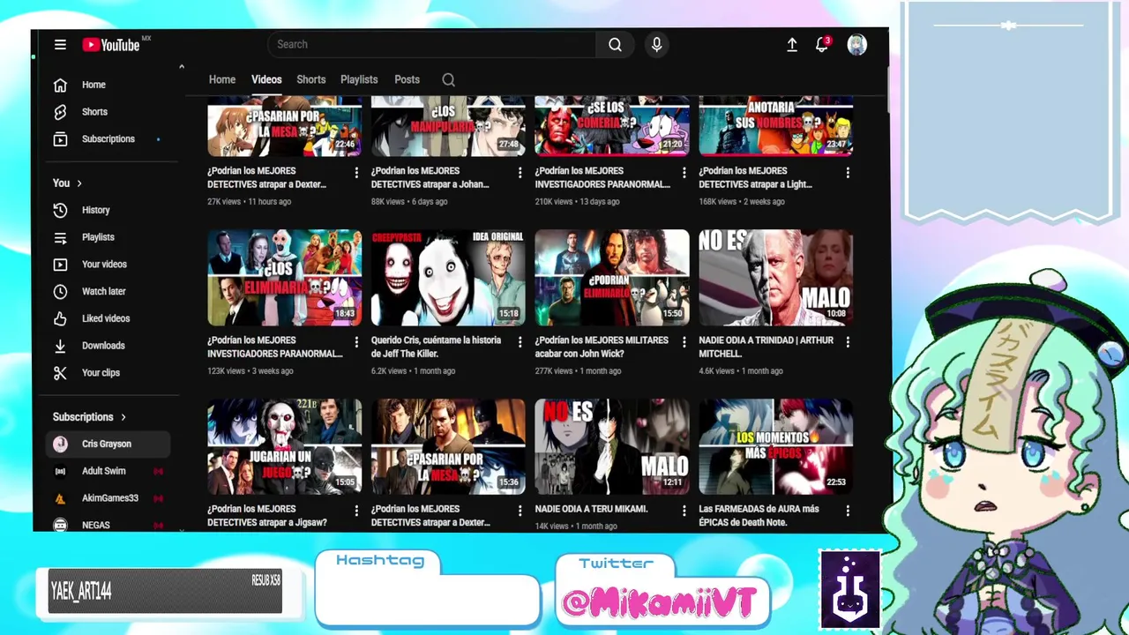Image resolution: width=1129 pixels, height=635 pixels.
Task: Click the sidebar scroll-up arrow
Action: pyautogui.click(x=182, y=67)
